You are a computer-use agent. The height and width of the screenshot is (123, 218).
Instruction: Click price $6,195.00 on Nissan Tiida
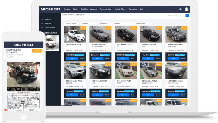tap(146, 55)
